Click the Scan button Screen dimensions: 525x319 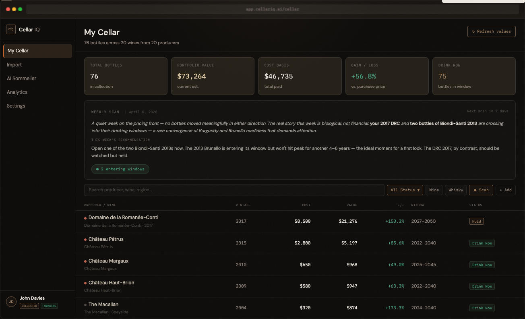pos(481,190)
